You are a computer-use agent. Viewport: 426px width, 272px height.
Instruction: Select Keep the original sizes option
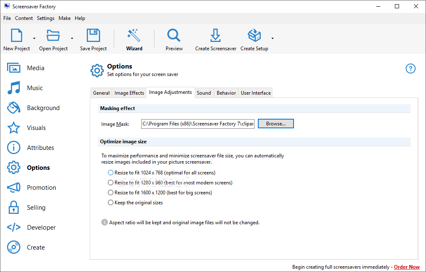pos(135,202)
